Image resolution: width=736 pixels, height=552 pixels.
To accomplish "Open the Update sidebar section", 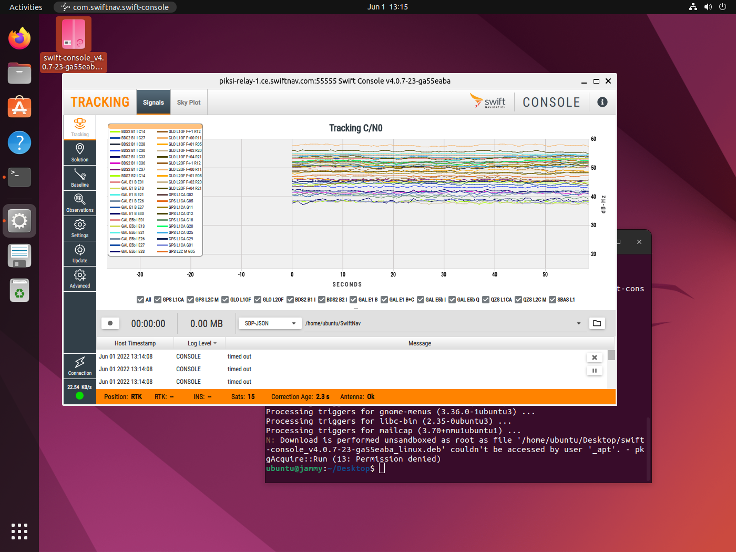I will (80, 254).
